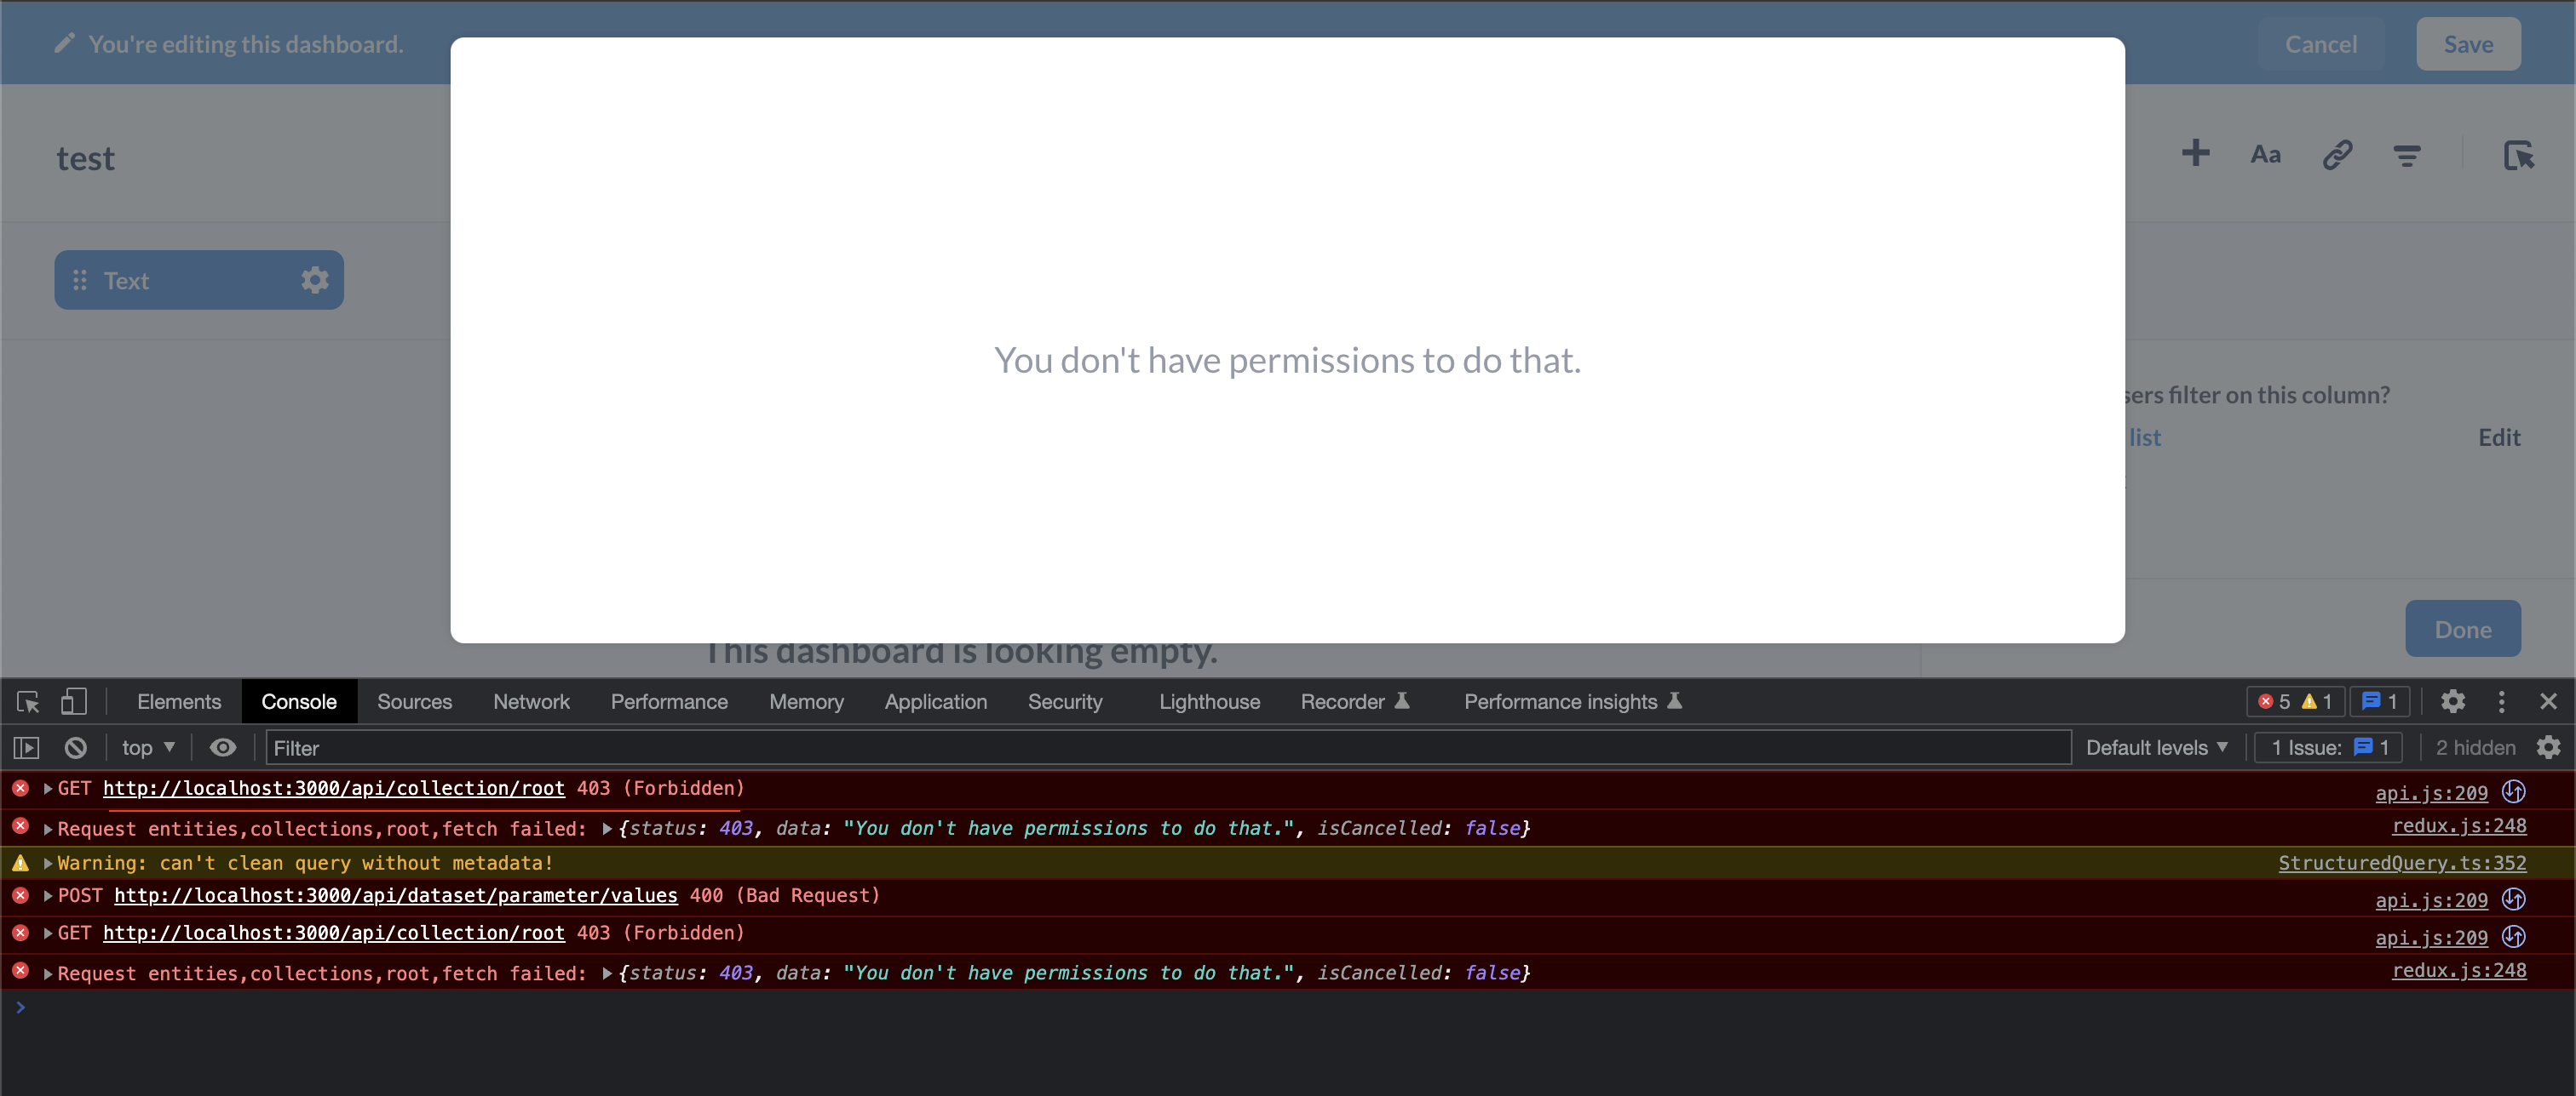Open the redux.js:248 source link
This screenshot has width=2576, height=1096.
pos(2459,826)
